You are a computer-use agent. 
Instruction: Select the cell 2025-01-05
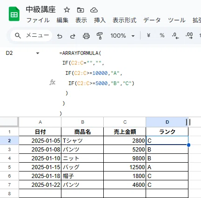point(40,141)
